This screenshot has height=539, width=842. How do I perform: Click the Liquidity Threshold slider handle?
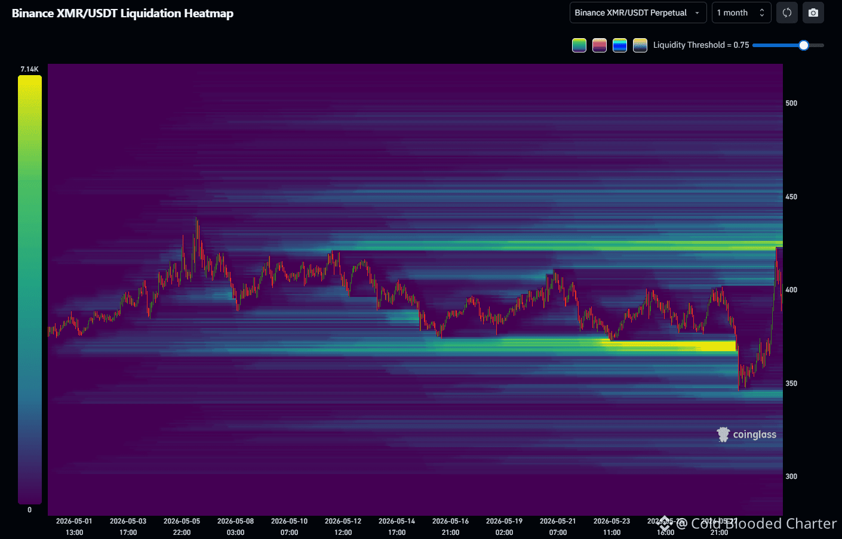tap(804, 45)
